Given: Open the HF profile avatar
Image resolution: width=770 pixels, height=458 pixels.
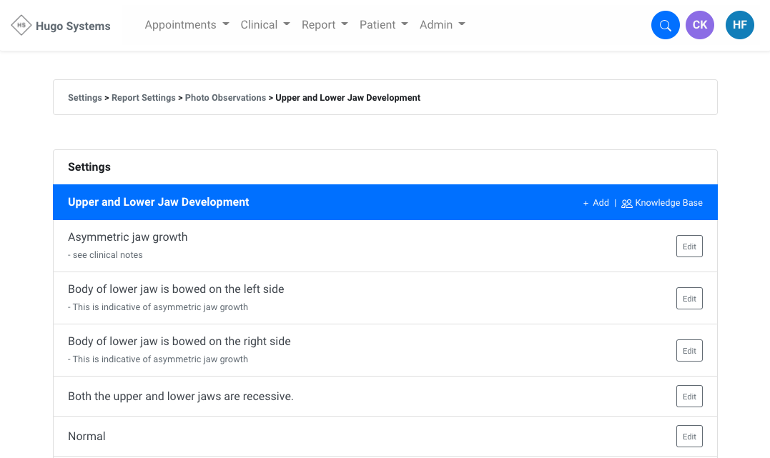Looking at the screenshot, I should tap(739, 26).
